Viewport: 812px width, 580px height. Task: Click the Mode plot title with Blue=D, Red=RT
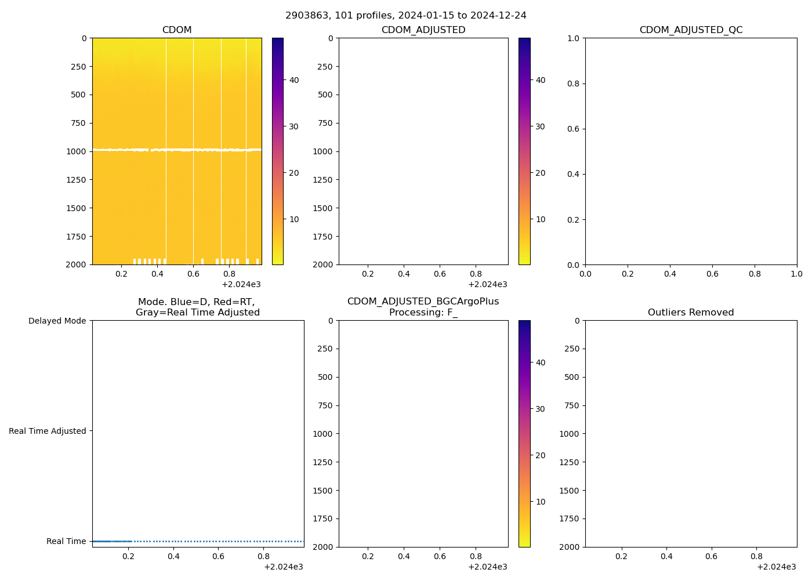click(x=197, y=307)
